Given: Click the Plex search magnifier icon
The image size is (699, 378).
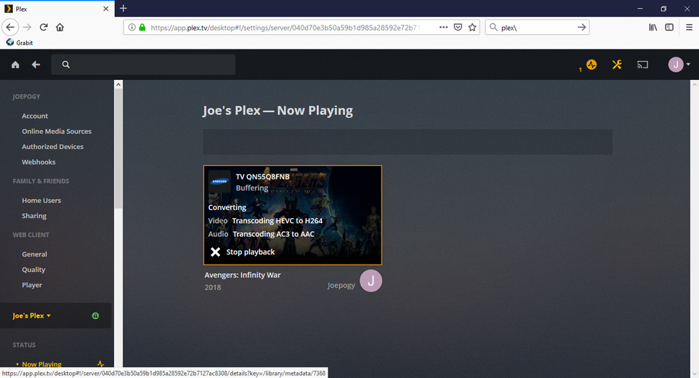Looking at the screenshot, I should [66, 65].
